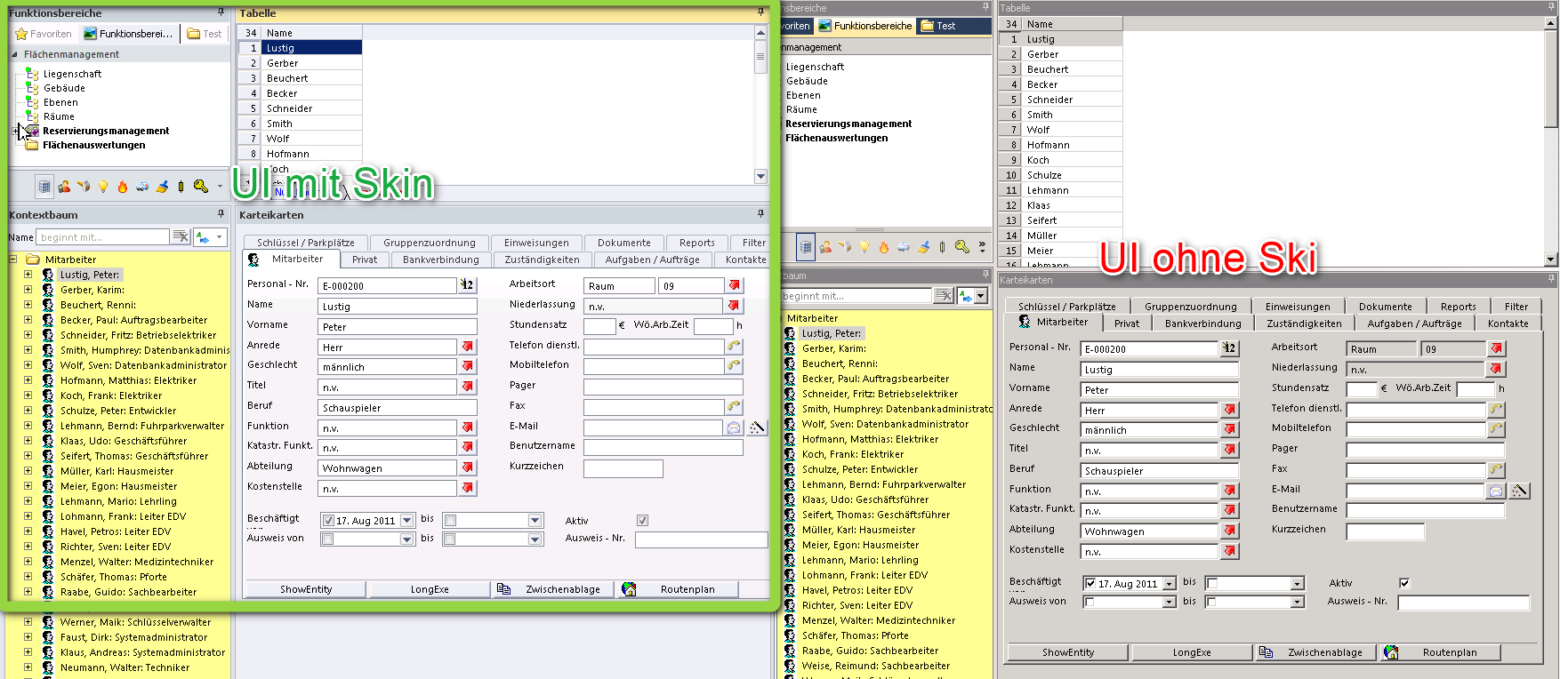Image resolution: width=1560 pixels, height=679 pixels.
Task: Click light bulb icon in unskinned UI toolbar
Action: 864,247
